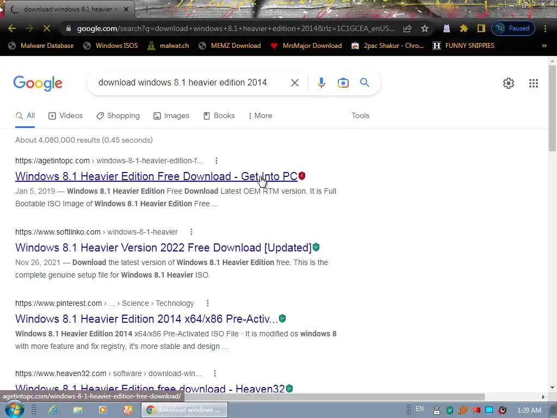Open malwat.ch bookmark
The width and height of the screenshot is (557, 418).
(168, 46)
